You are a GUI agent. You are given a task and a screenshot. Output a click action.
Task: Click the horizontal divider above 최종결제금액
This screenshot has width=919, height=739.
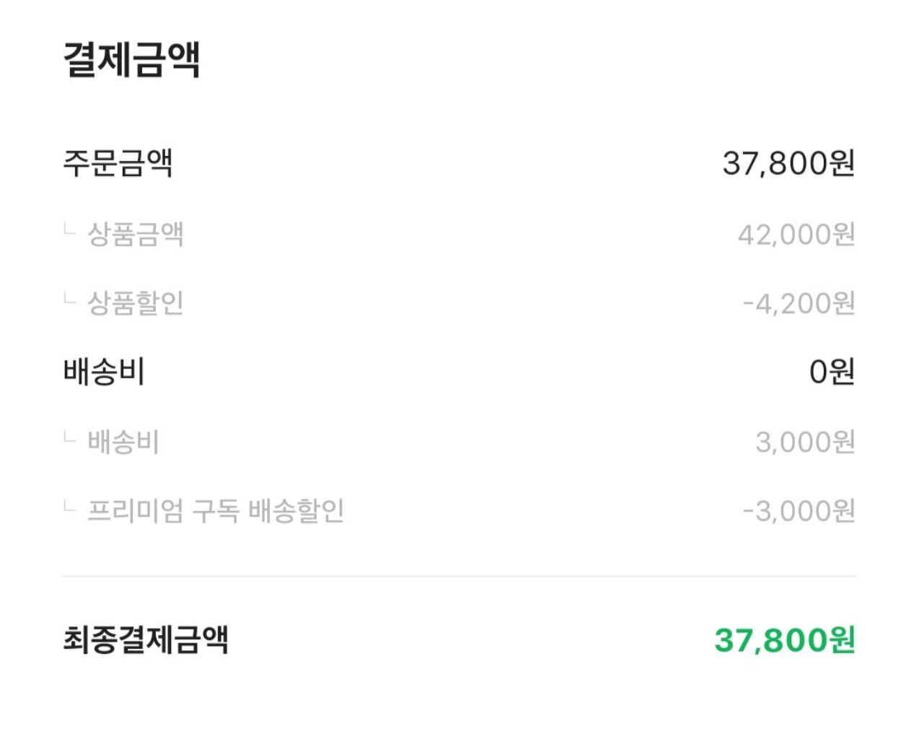(459, 576)
